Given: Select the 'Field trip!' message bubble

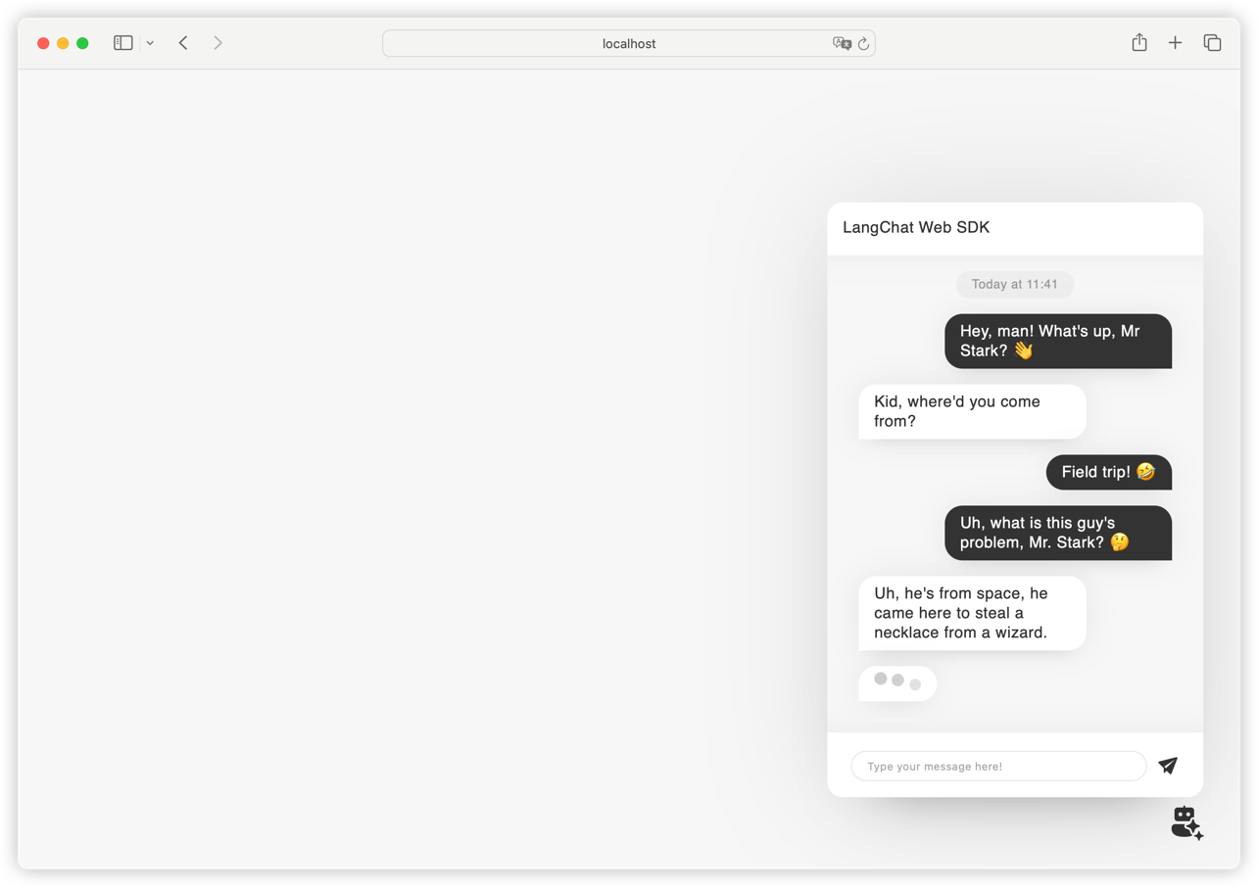Looking at the screenshot, I should tap(1108, 472).
